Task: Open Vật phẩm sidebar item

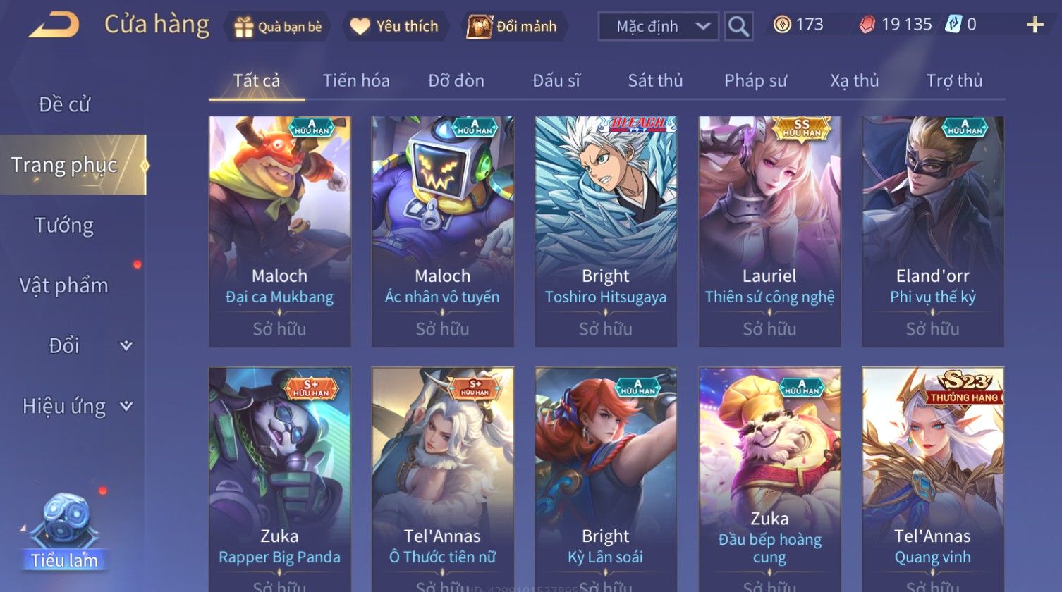Action: click(64, 285)
